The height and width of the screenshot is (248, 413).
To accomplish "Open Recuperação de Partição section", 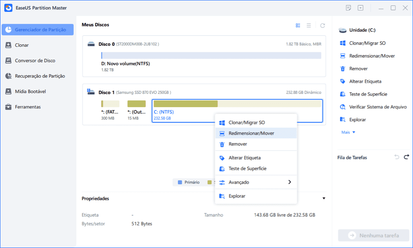I will pos(35,76).
